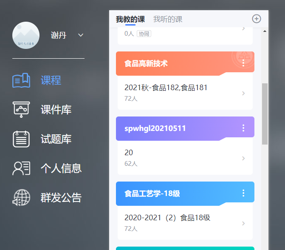
Task: Open more options on spwhgl20210511 card
Action: click(243, 128)
